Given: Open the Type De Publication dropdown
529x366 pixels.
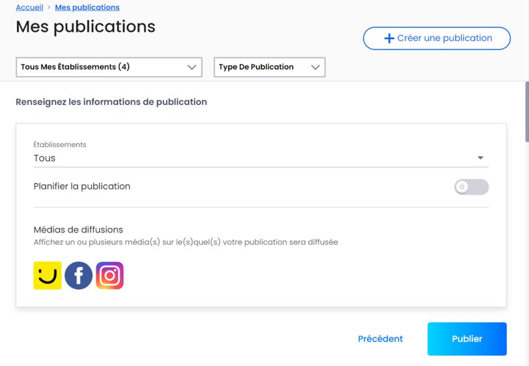Looking at the screenshot, I should [x=270, y=67].
